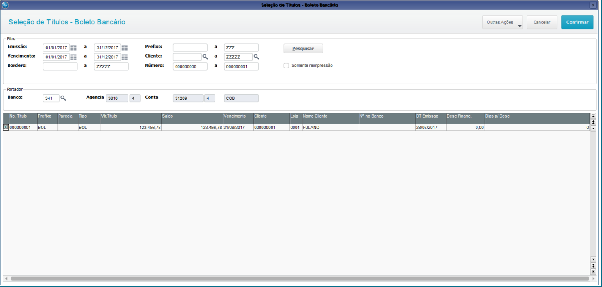Jump to last row with bottom arrow
602x287 pixels.
(593, 272)
